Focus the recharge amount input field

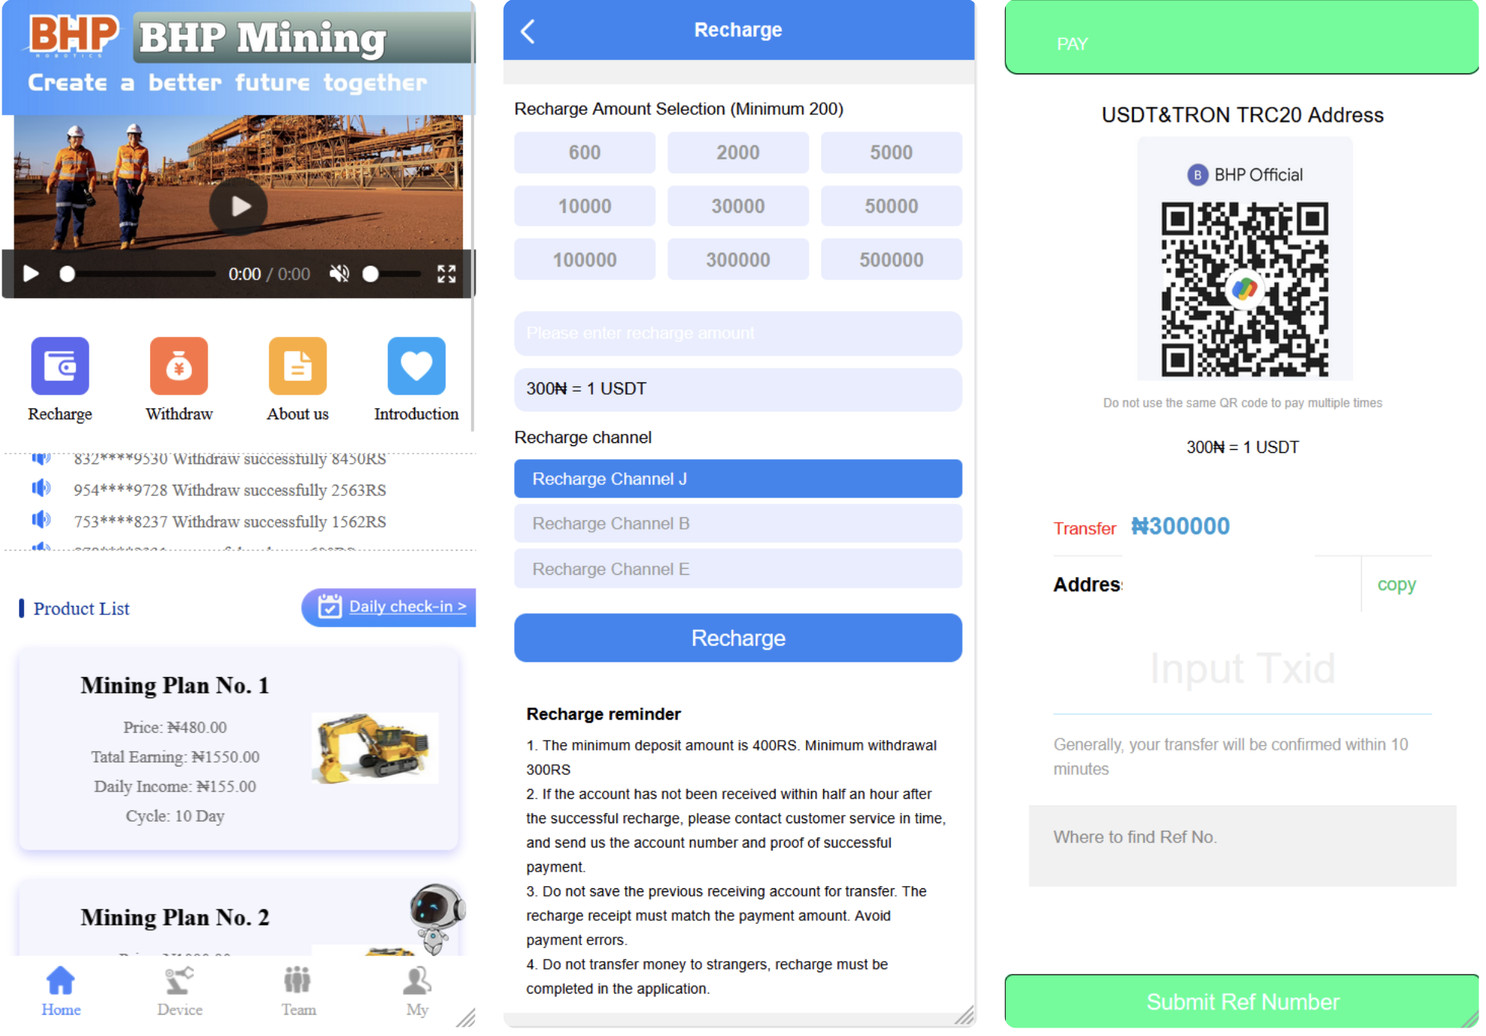click(738, 333)
